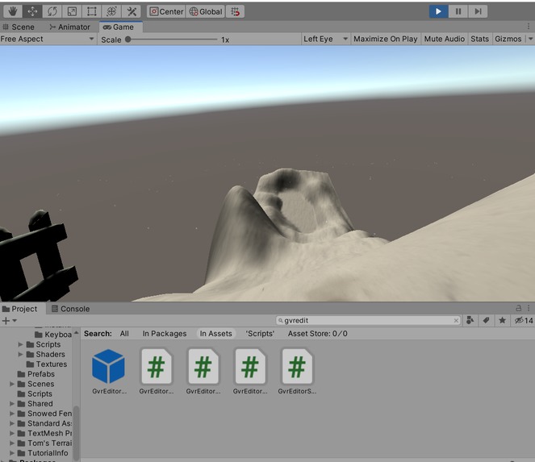Select the Hand tool
The height and width of the screenshot is (462, 535).
13,11
